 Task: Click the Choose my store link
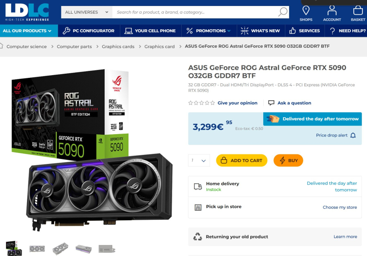[x=339, y=207]
